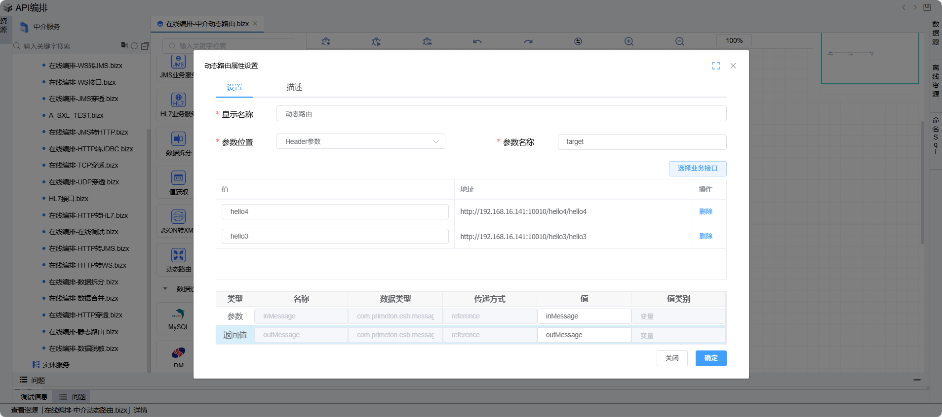Open the 100% zoom level selector
Screen dimensions: 942x417
(734, 40)
